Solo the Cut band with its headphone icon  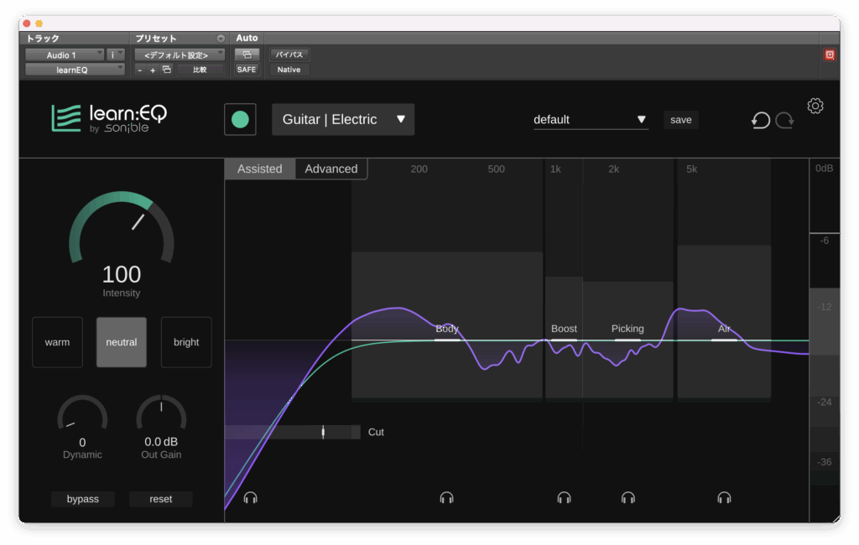tap(250, 497)
